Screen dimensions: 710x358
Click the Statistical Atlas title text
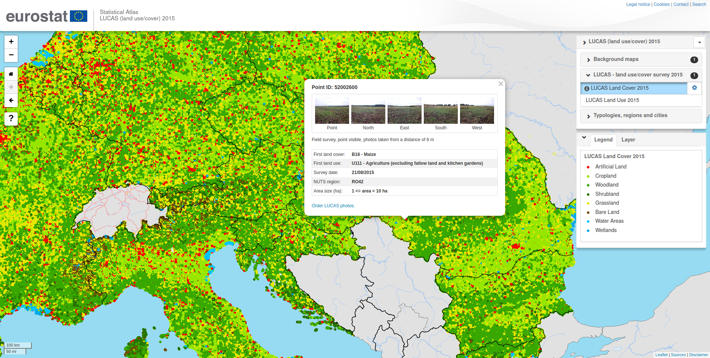click(x=119, y=12)
